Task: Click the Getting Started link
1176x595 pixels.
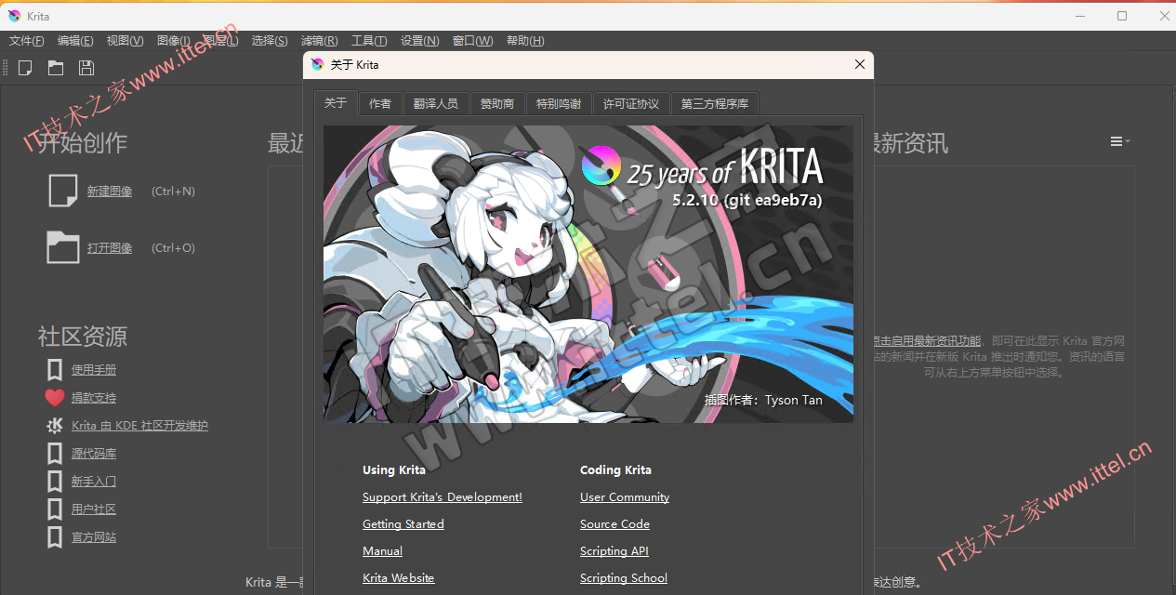Action: 403,524
